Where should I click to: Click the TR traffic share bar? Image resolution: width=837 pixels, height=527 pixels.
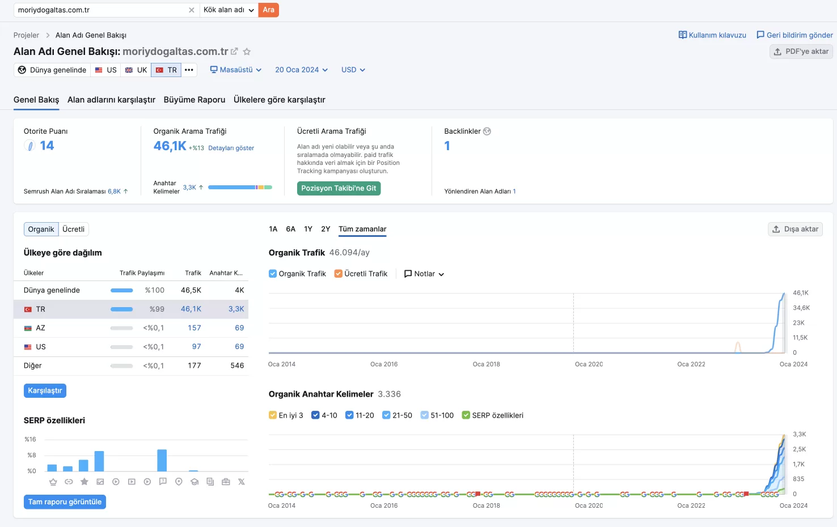(x=121, y=309)
